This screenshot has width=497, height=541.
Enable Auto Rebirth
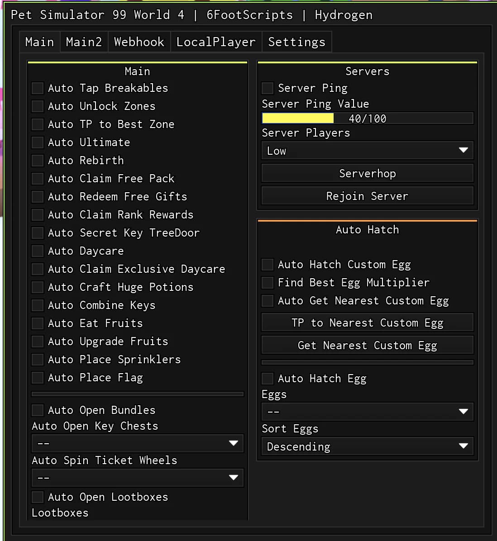38,160
